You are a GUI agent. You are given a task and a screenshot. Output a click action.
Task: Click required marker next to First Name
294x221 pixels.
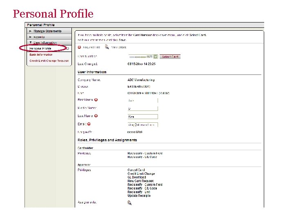point(96,99)
